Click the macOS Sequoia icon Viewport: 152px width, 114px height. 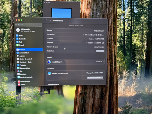[49, 62]
